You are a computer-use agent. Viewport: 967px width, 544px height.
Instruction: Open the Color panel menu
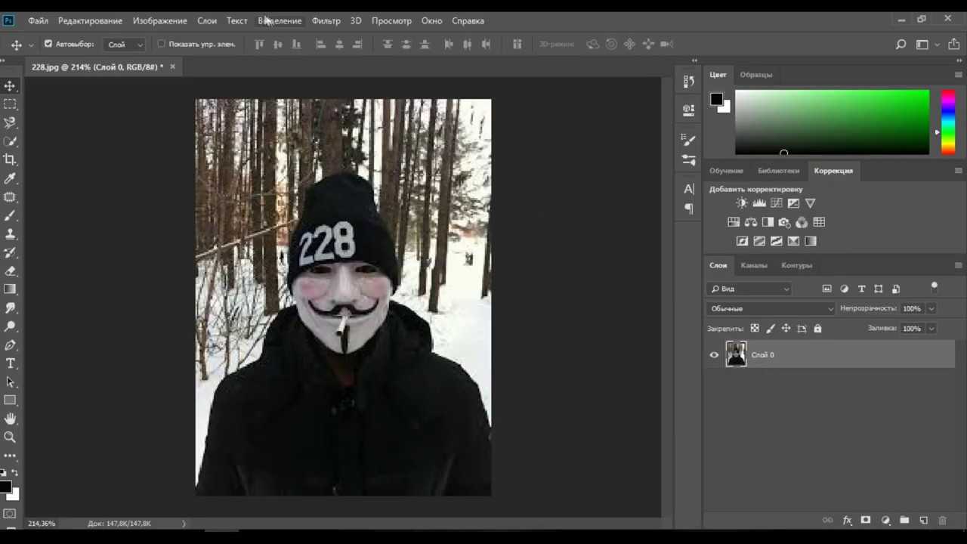tap(958, 75)
